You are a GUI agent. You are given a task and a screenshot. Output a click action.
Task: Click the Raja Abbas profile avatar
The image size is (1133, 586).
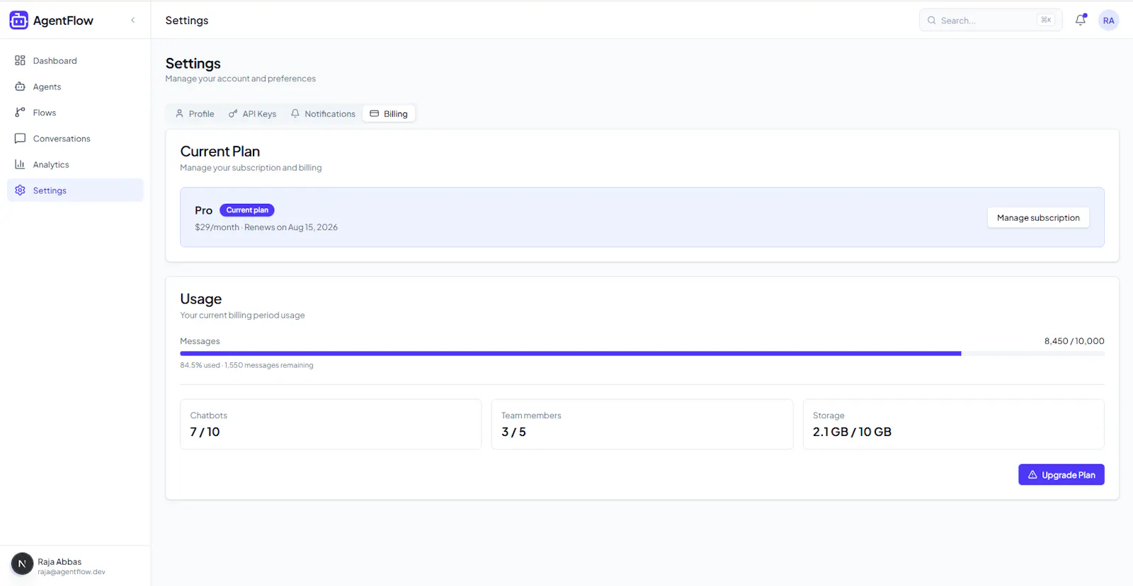tap(22, 564)
